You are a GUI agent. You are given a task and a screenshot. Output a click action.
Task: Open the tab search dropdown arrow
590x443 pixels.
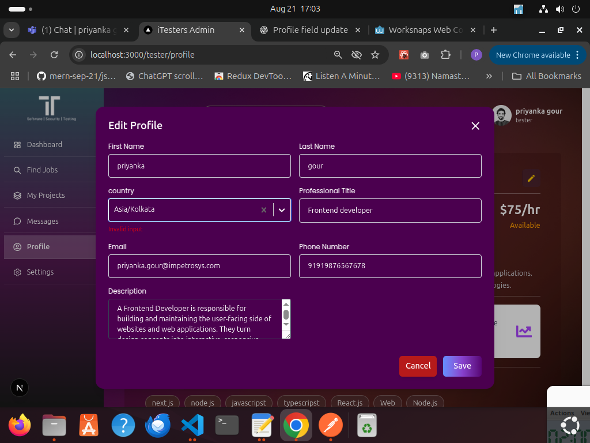point(12,30)
